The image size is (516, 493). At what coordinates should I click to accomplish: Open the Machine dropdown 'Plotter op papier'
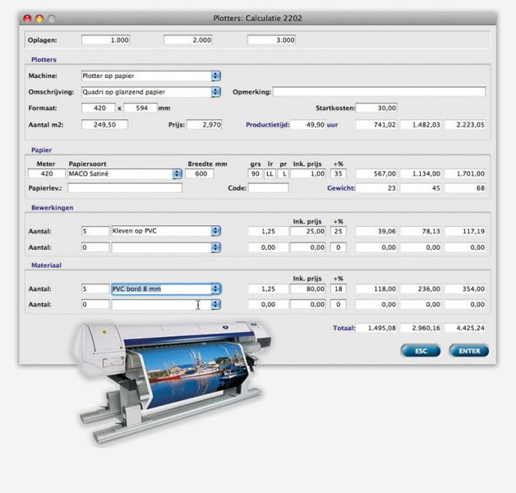(x=150, y=76)
